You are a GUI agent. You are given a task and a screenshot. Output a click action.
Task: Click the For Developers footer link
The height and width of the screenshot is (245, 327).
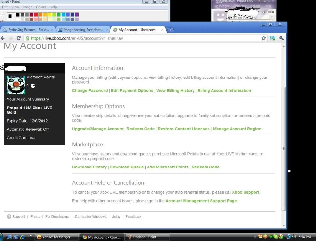tap(57, 217)
